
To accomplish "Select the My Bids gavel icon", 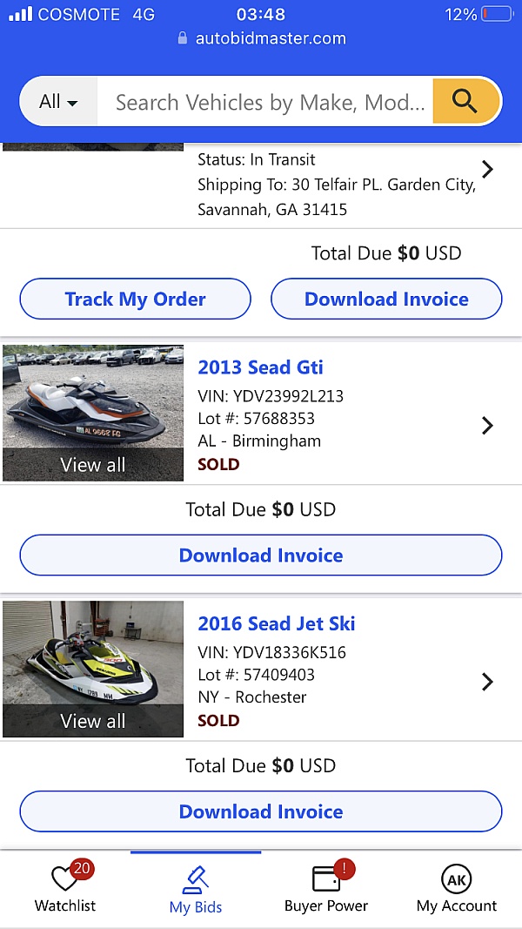I will coord(196,879).
